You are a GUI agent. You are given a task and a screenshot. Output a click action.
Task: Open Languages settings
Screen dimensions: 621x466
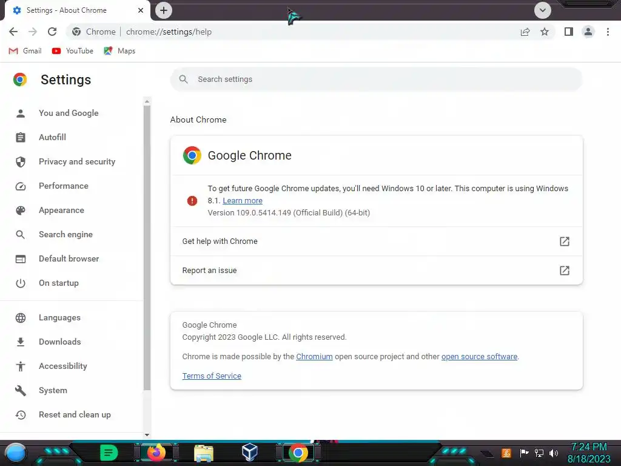[x=59, y=317]
